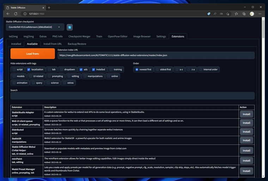
Task: Uncheck the ads tag checkbox
Action: point(81,70)
